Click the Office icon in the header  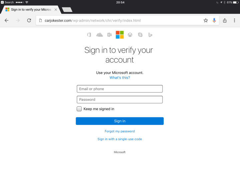pos(89,35)
